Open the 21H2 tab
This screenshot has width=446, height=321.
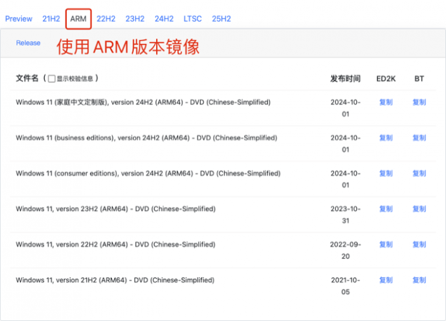click(x=51, y=19)
